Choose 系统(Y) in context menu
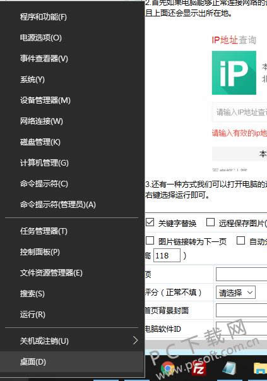267x381 pixels. pyautogui.click(x=73, y=80)
